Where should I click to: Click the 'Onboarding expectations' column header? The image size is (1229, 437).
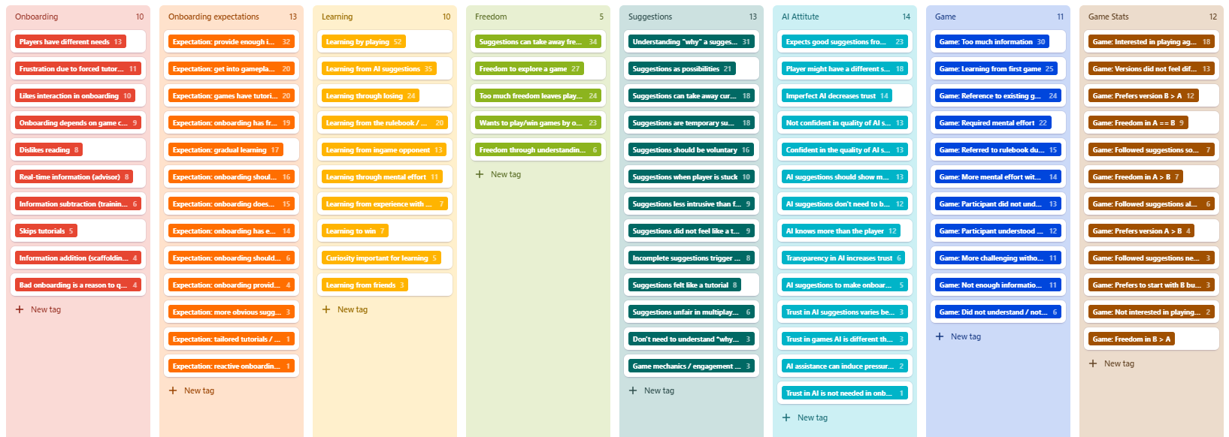213,17
